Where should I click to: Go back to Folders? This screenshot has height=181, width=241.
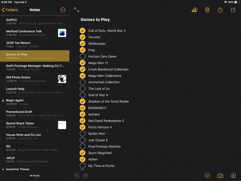click(10, 10)
